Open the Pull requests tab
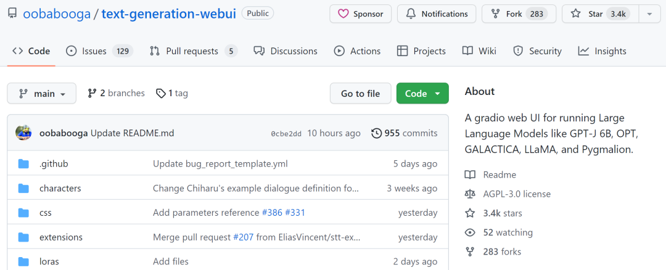Screen dimensions: 666x270 click(x=193, y=51)
